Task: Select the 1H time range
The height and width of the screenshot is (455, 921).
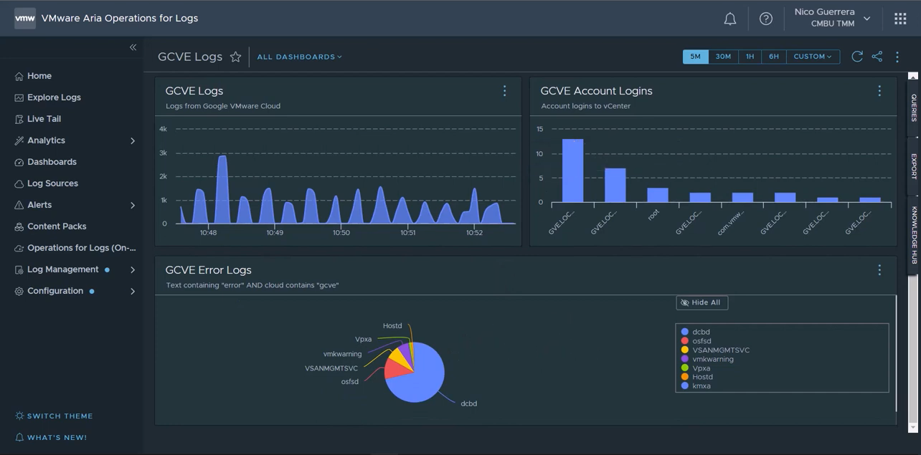Action: click(750, 57)
